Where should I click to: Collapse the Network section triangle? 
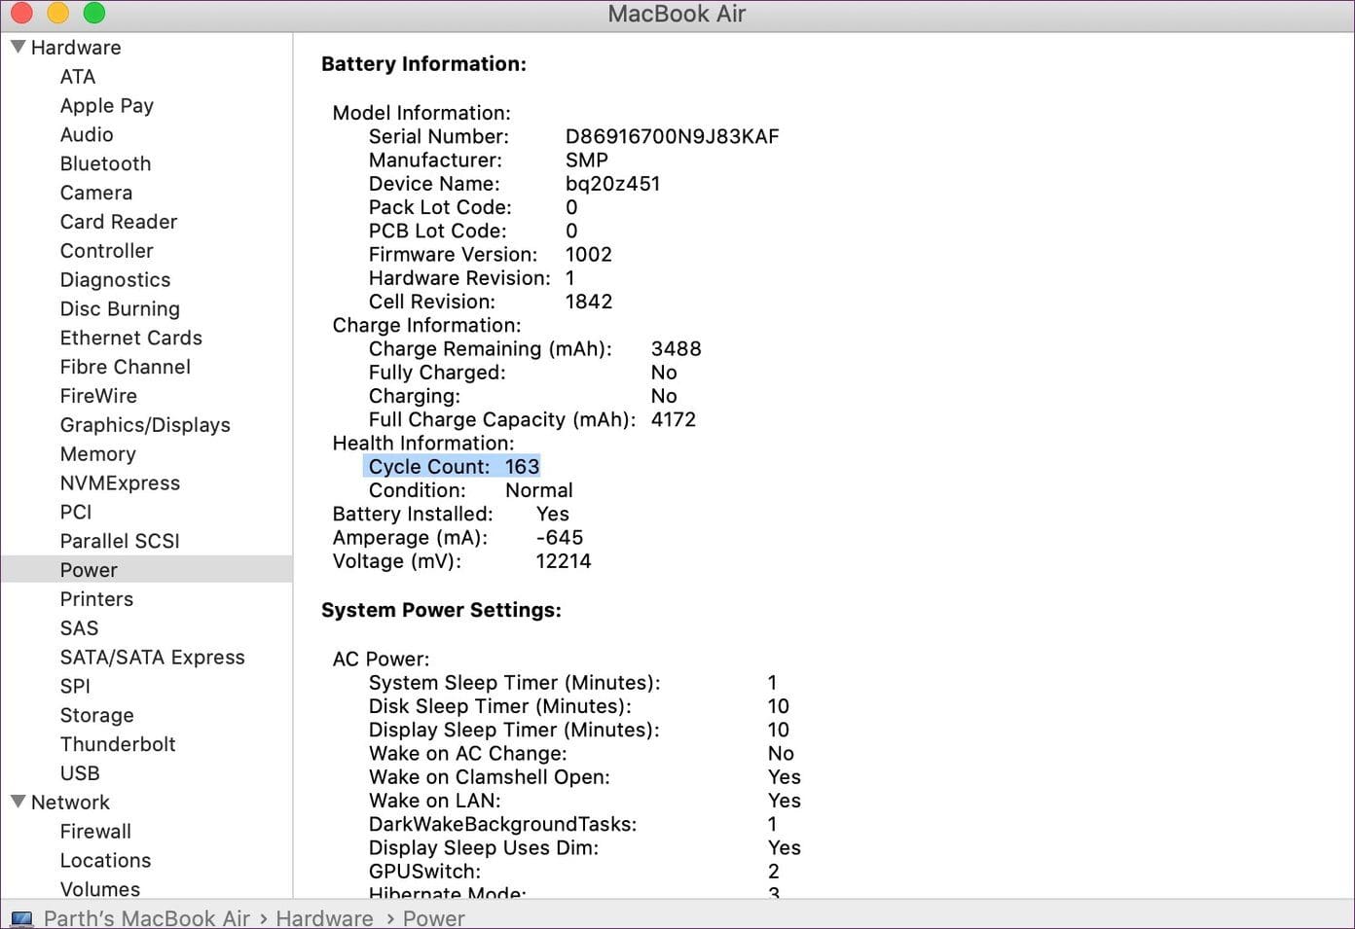[x=18, y=802]
